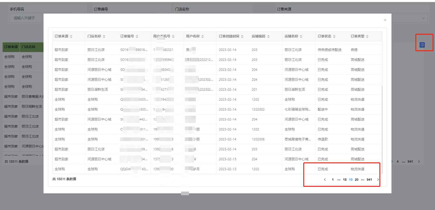435x210 pixels.
Task: Close the order detail dialog
Action: tap(385, 20)
